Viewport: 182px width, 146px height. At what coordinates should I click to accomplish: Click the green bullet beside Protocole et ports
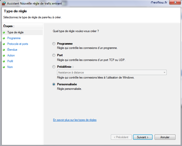4,44
